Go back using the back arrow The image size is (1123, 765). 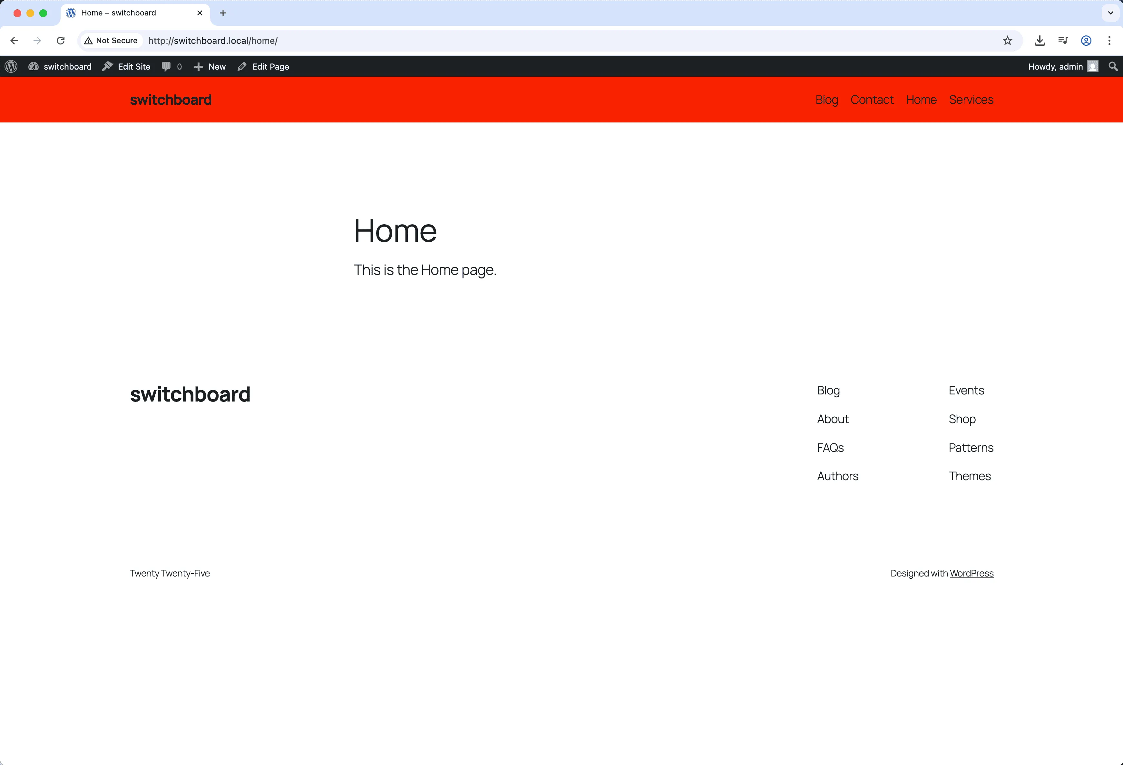tap(14, 41)
